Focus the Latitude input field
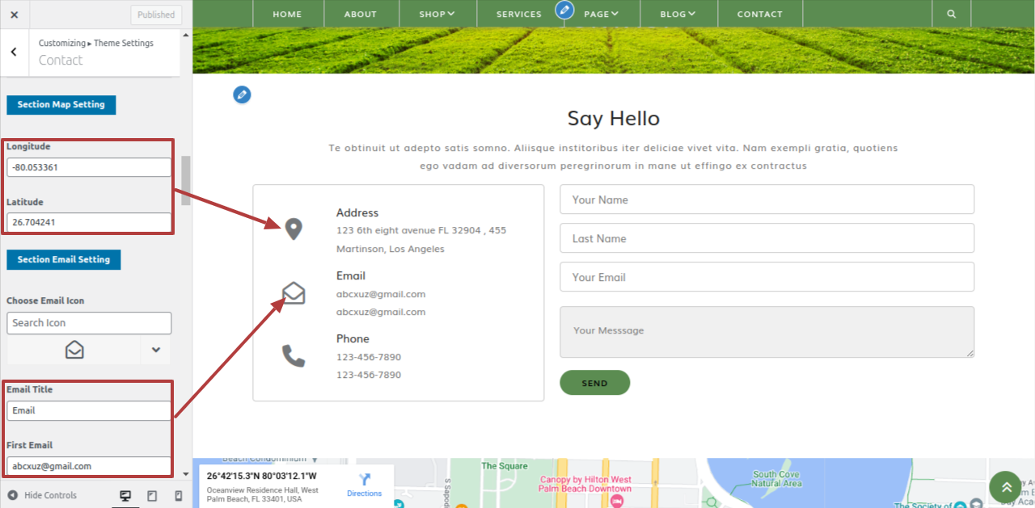This screenshot has height=508, width=1035. (89, 222)
